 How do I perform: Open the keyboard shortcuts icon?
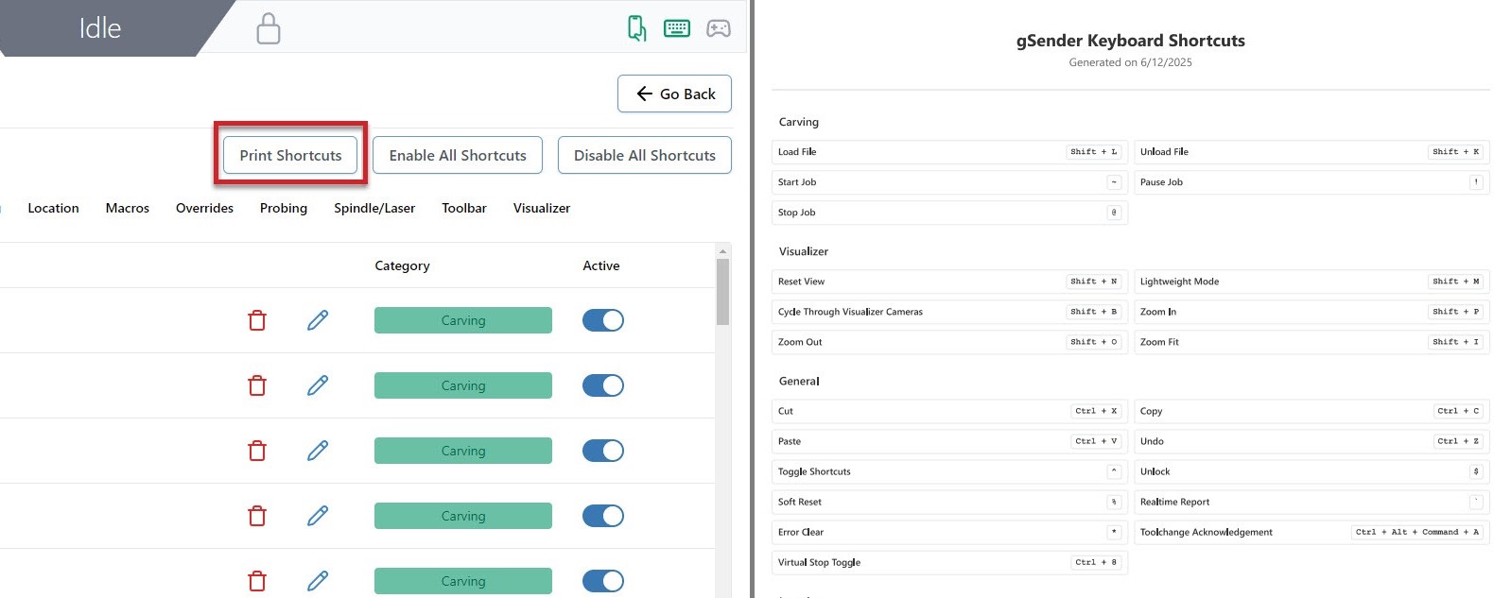677,28
